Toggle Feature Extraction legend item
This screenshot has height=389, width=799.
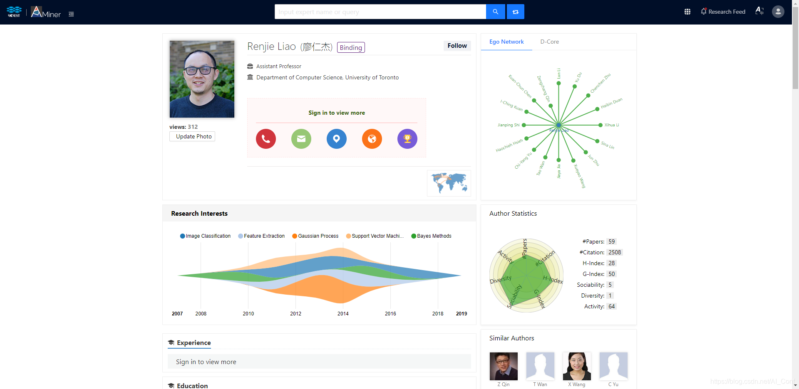(261, 236)
